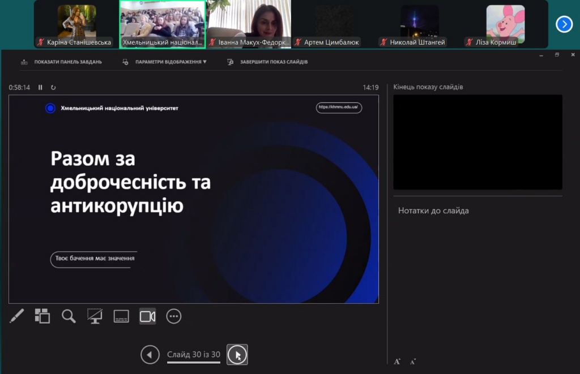Click Показати панель завдань
Image resolution: width=580 pixels, height=374 pixels.
pos(61,62)
